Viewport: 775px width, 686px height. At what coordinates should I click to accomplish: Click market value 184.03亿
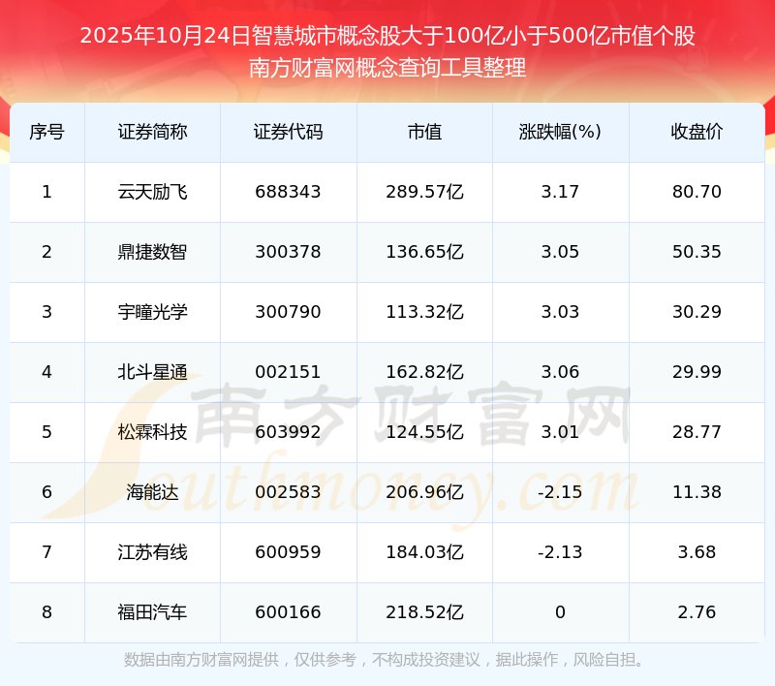tap(424, 552)
